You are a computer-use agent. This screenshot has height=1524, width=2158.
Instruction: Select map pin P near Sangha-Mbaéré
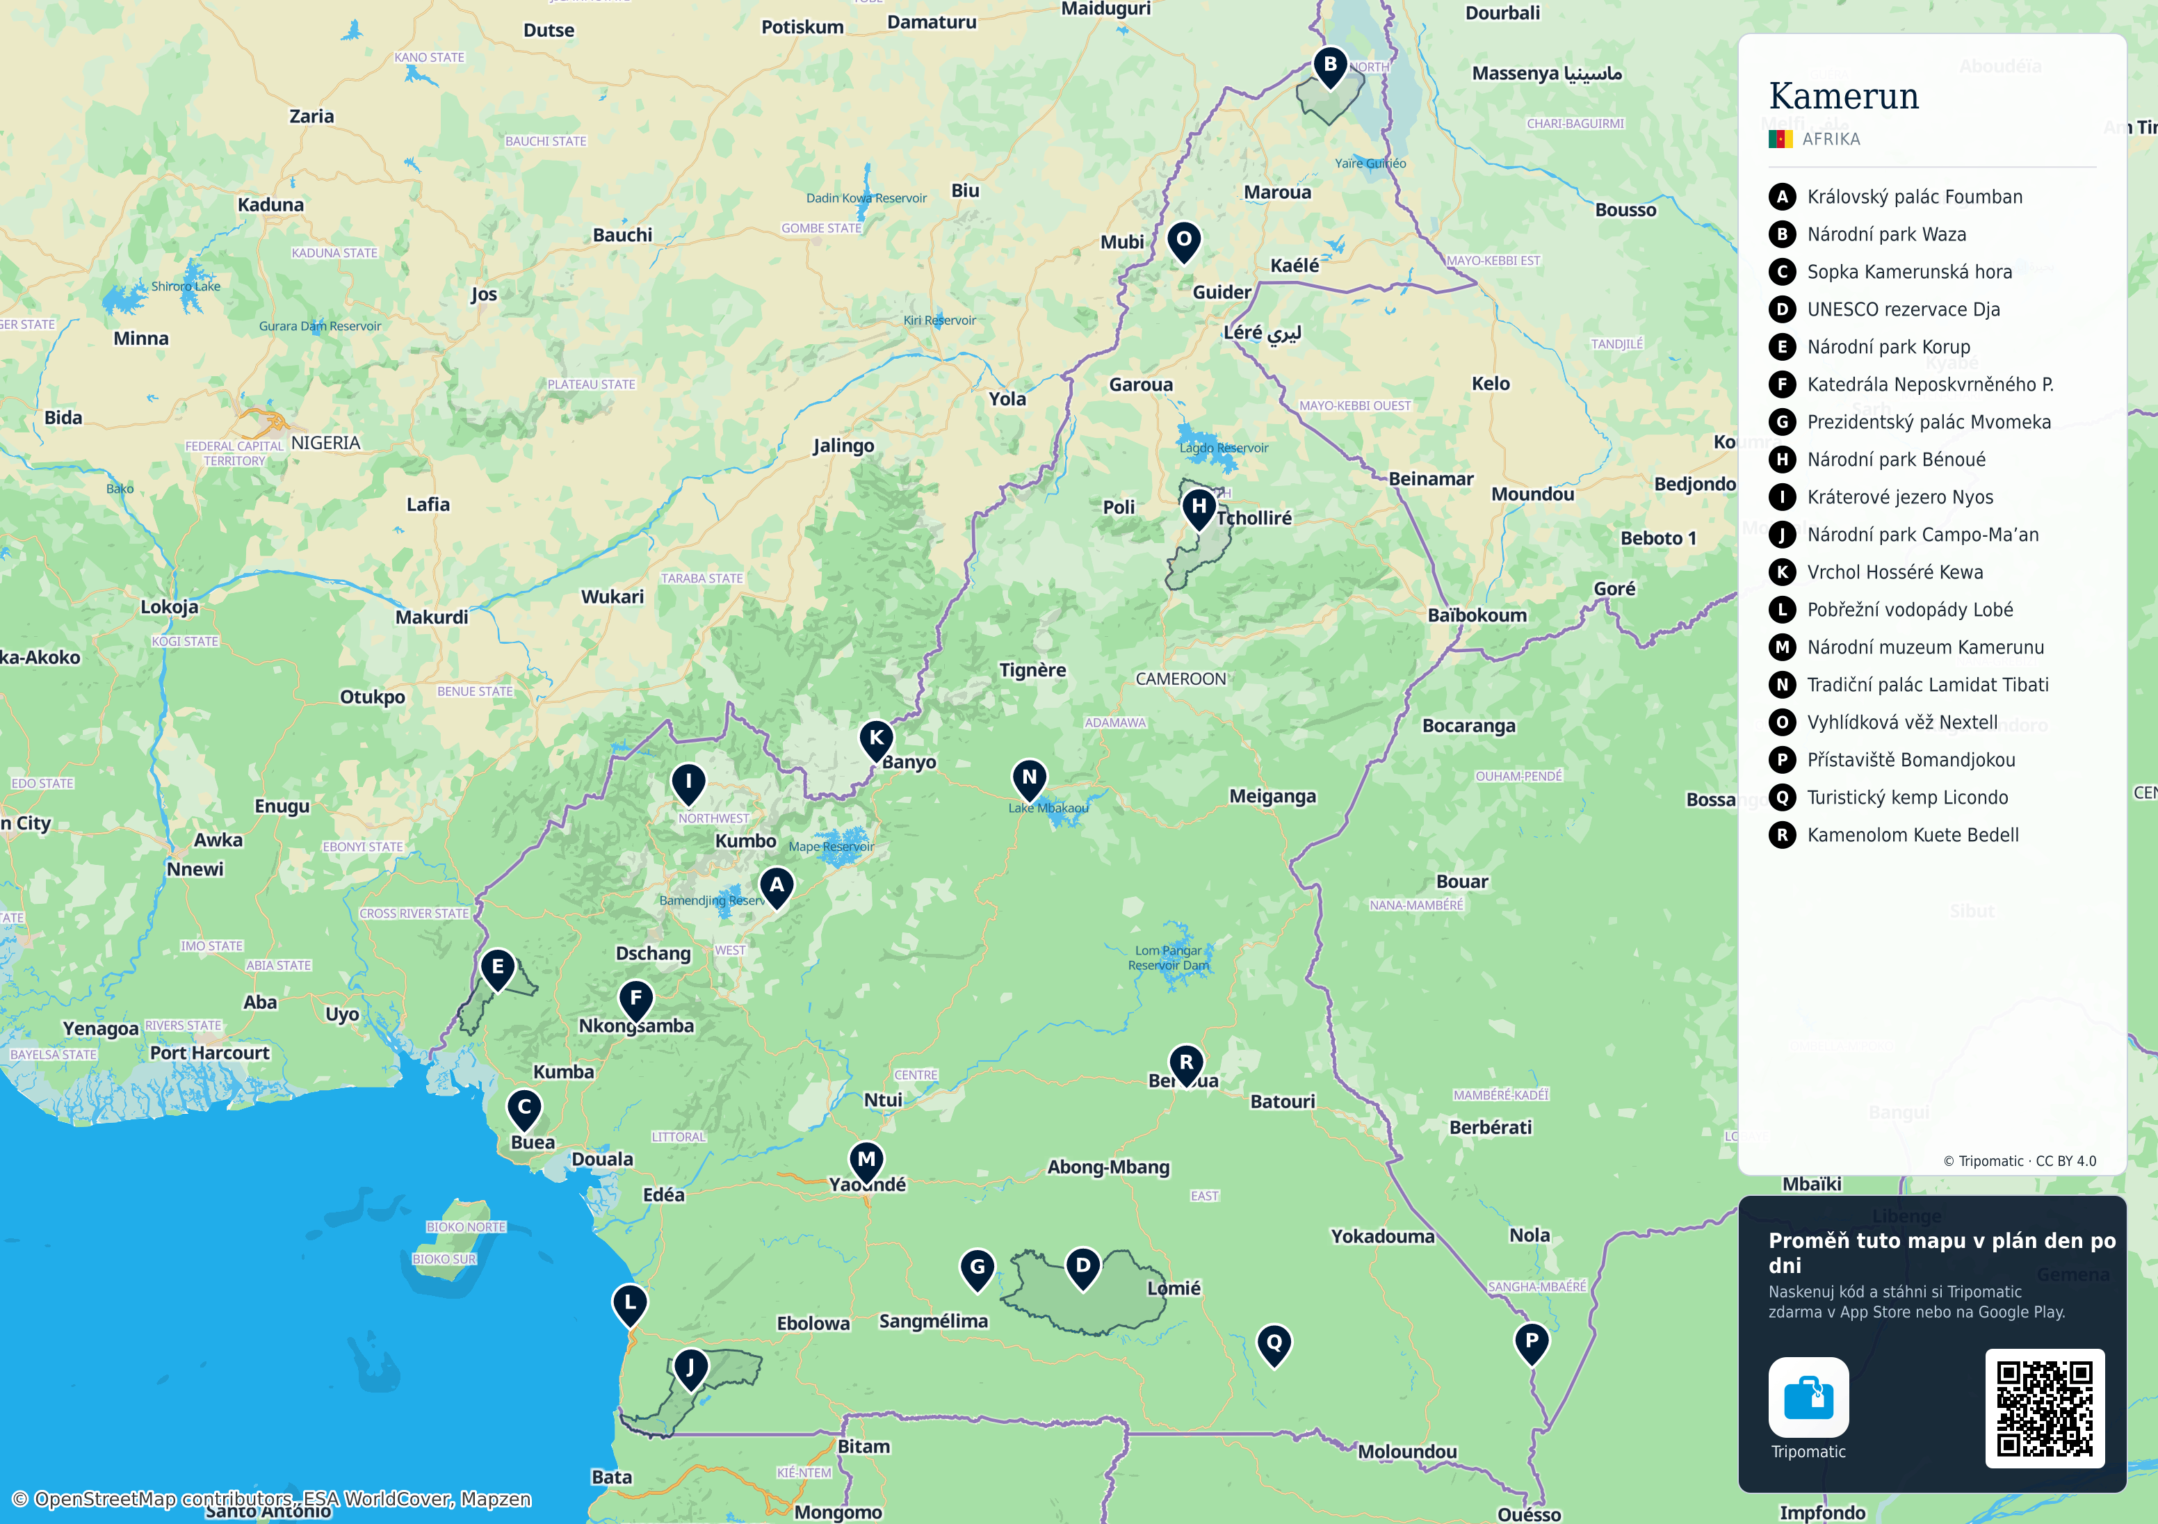click(x=1532, y=1345)
